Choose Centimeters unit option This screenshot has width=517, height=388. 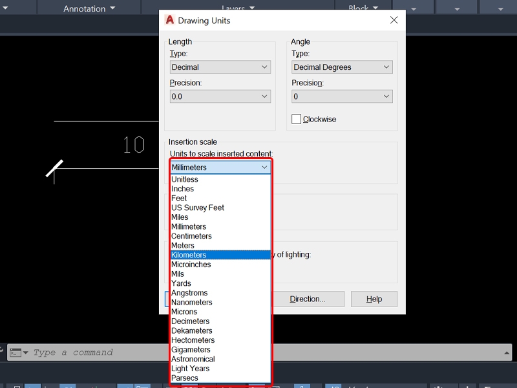coord(220,236)
